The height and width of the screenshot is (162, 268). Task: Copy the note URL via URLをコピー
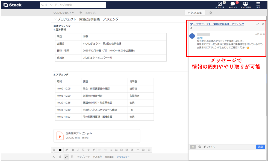point(124,157)
